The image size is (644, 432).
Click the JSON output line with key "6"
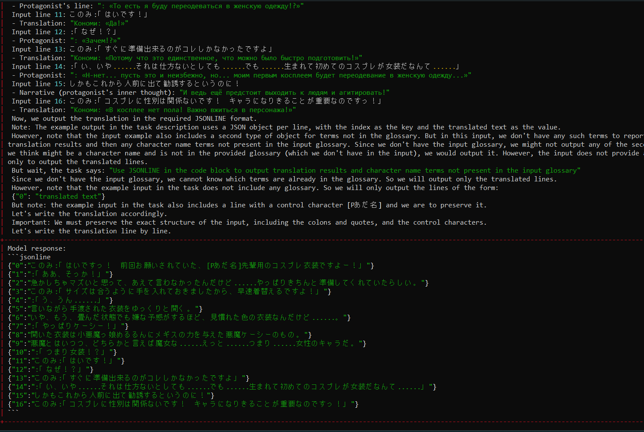click(179, 318)
